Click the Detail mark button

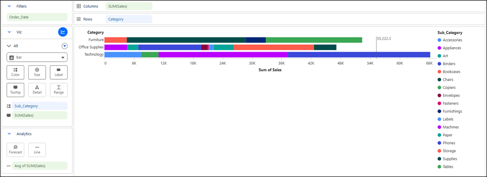click(x=37, y=90)
